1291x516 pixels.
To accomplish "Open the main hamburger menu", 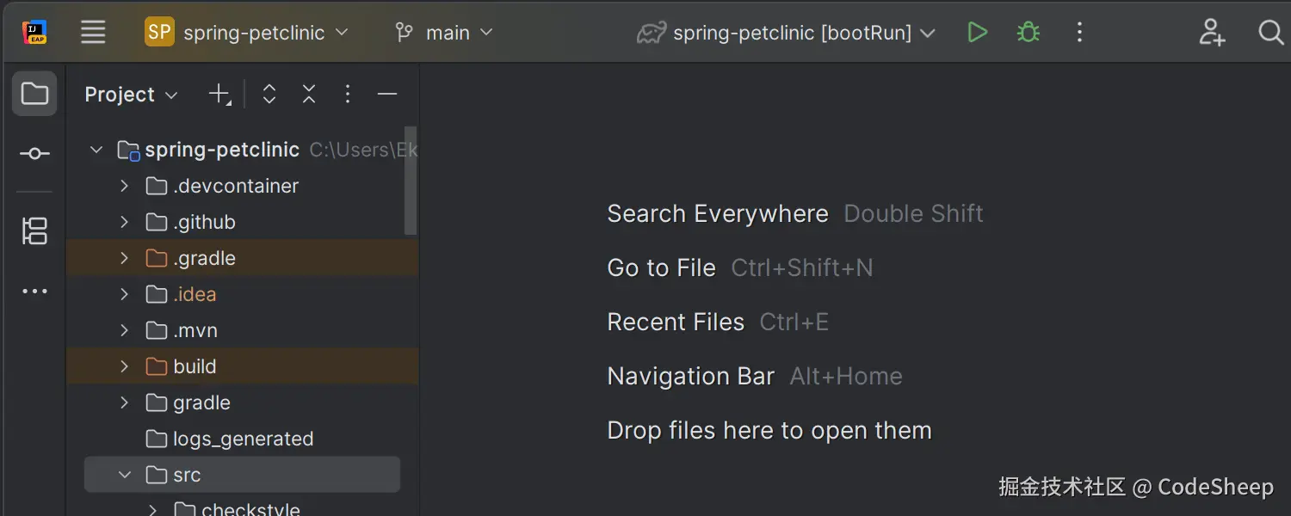I will [93, 33].
